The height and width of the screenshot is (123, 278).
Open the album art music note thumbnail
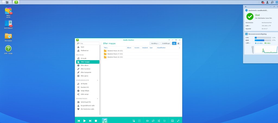pyautogui.click(x=105, y=121)
